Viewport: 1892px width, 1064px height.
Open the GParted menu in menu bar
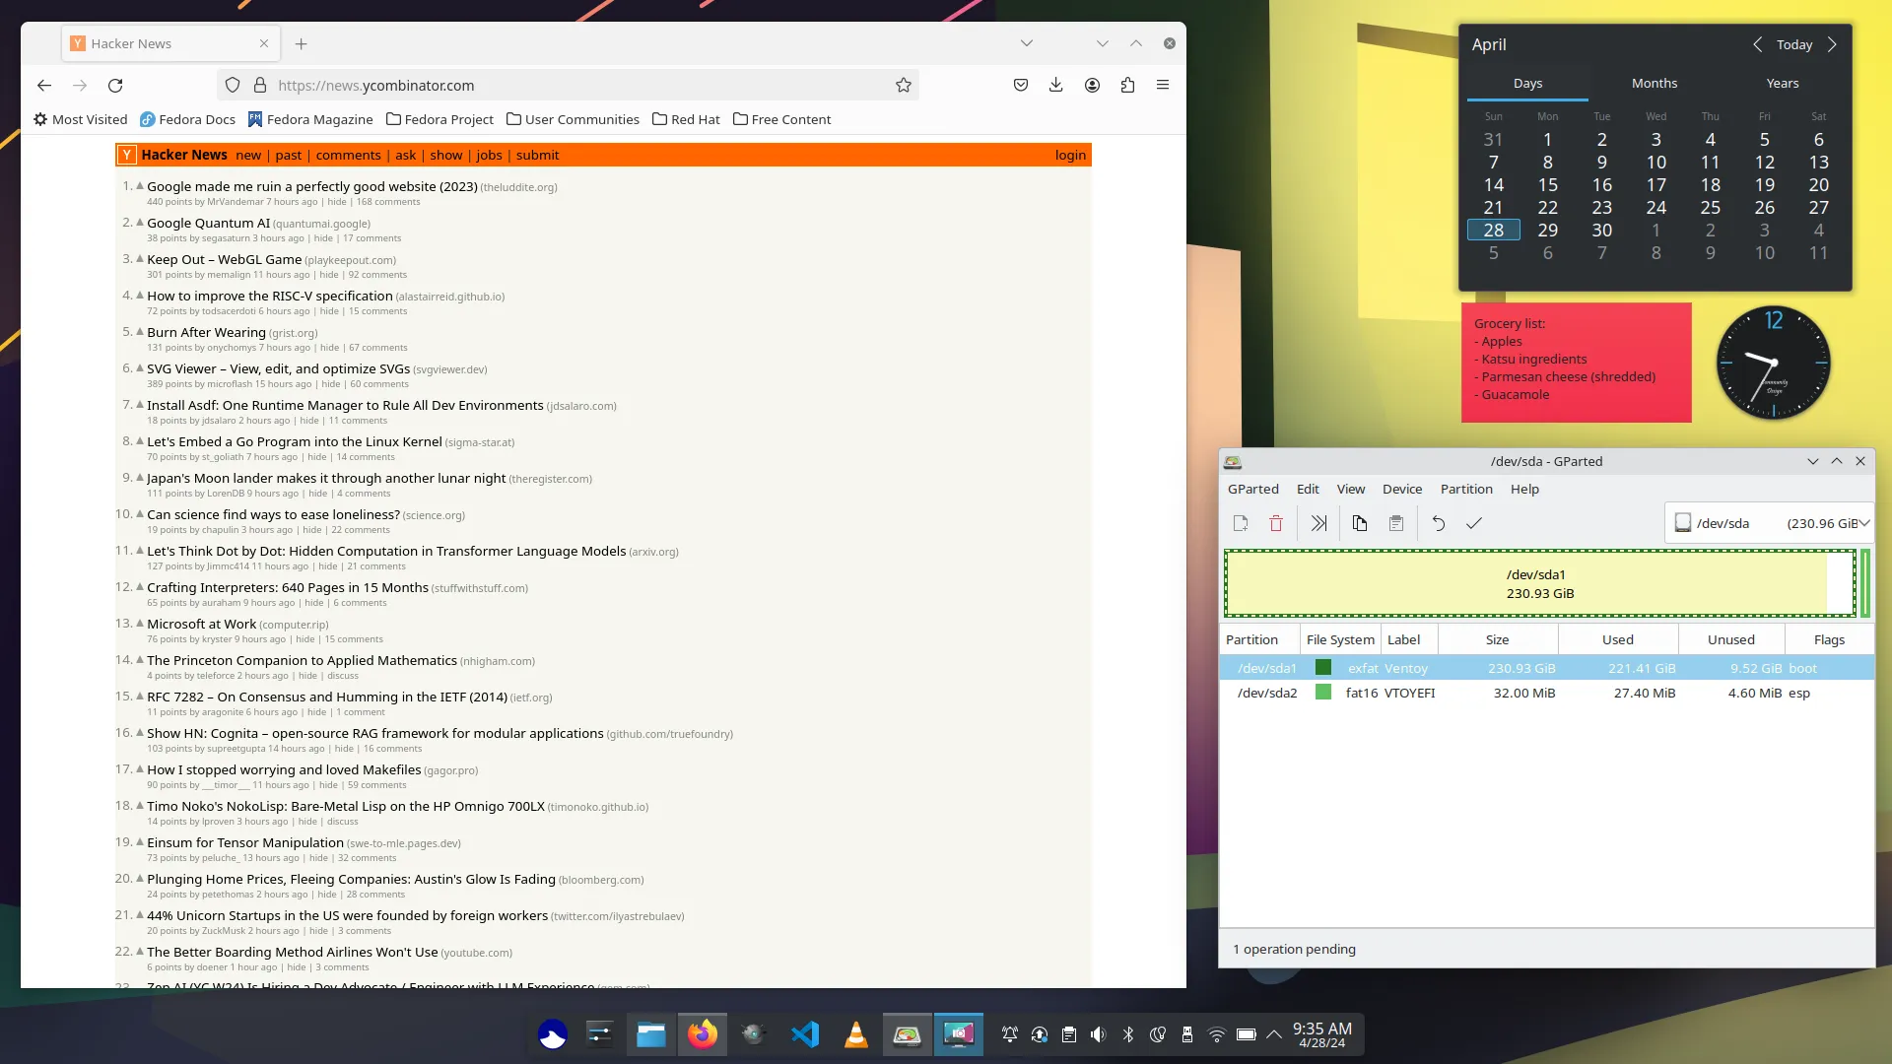(x=1253, y=490)
